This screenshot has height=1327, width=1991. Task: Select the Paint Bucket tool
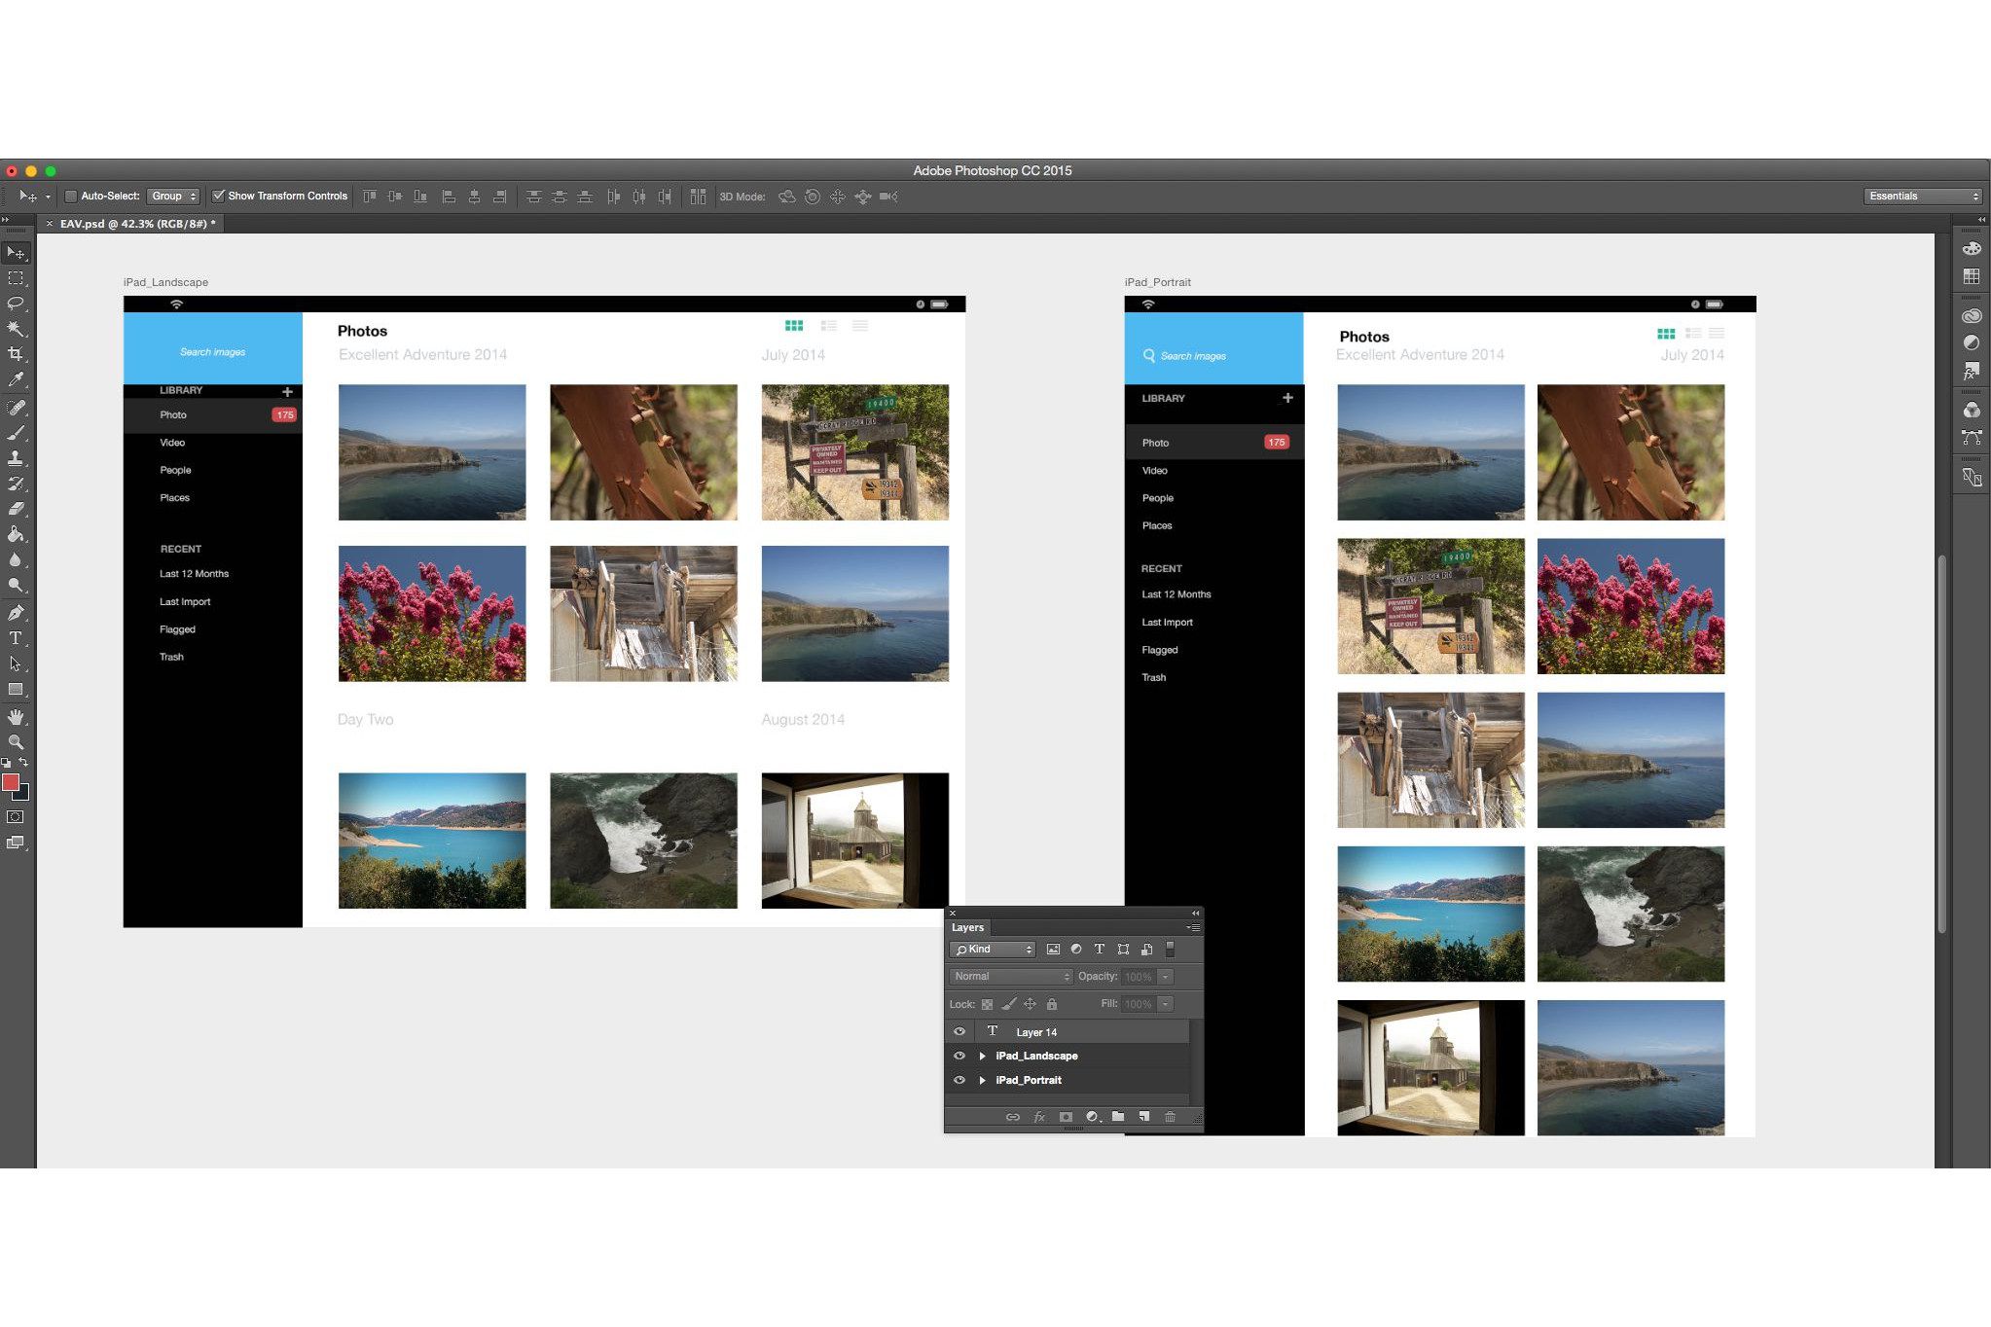click(16, 534)
